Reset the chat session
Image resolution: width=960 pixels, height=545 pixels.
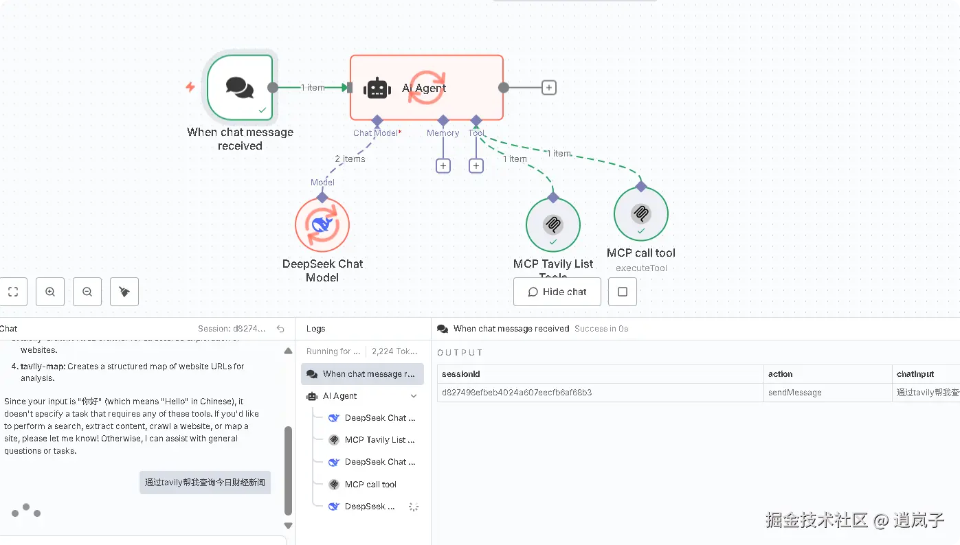pos(280,329)
